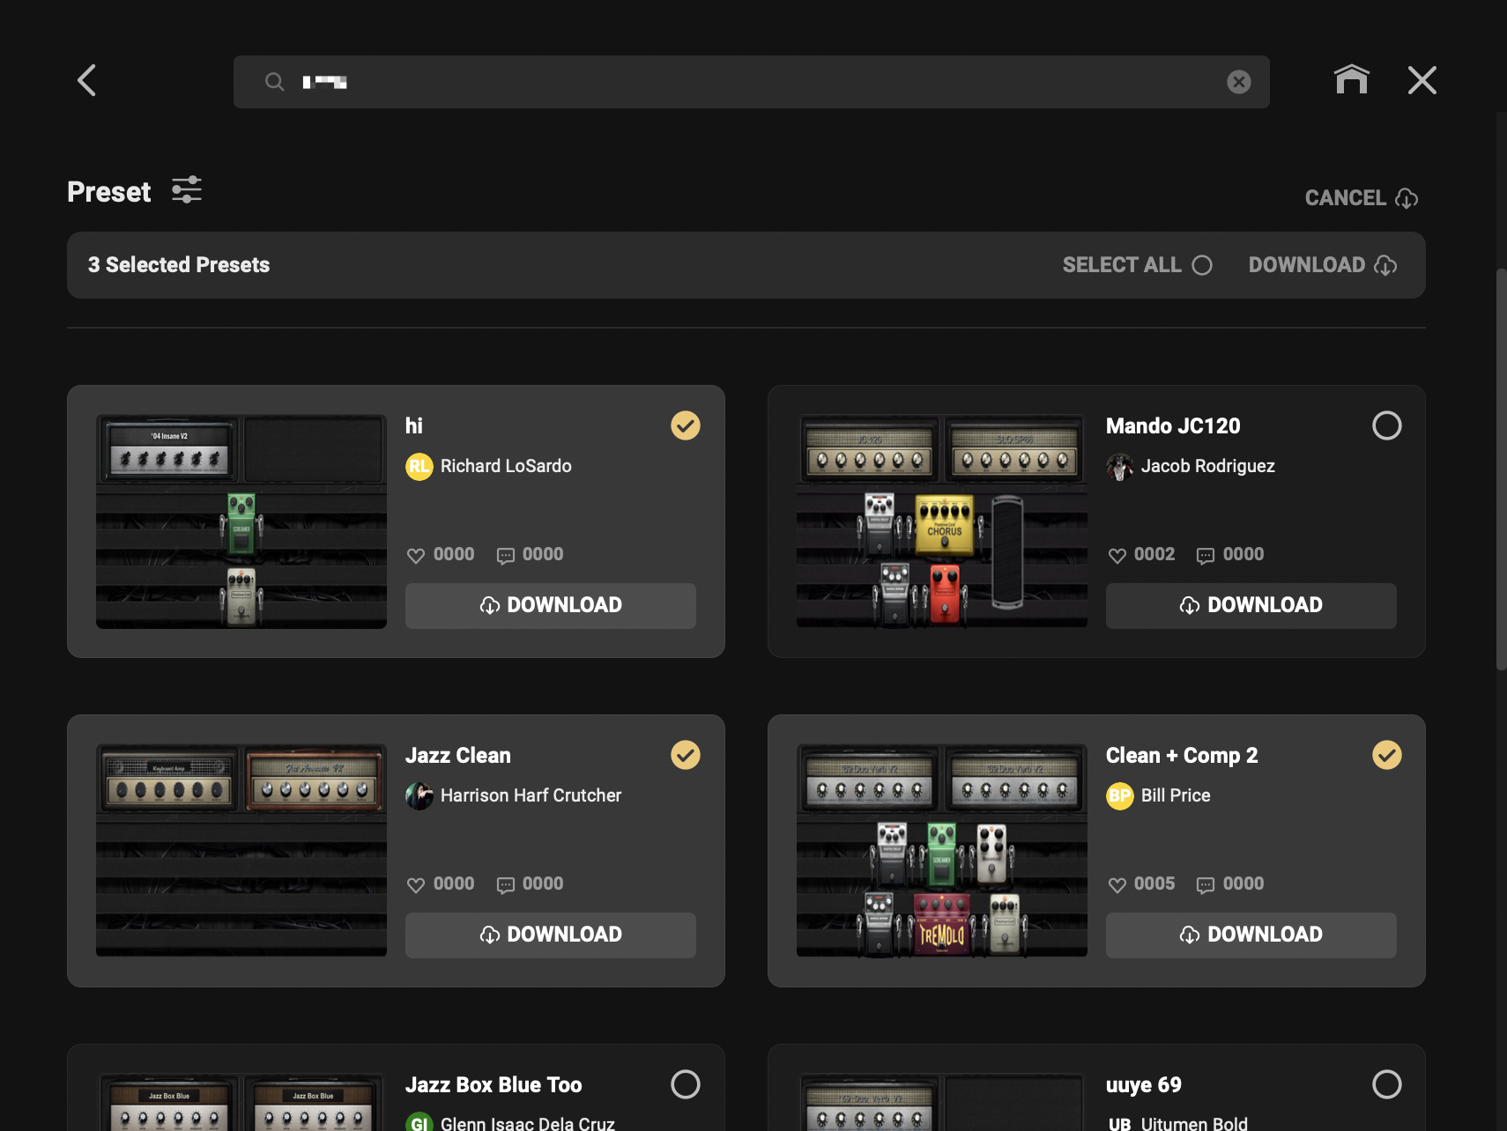Download the 'hi' preset
Image resolution: width=1507 pixels, height=1131 pixels.
[551, 605]
